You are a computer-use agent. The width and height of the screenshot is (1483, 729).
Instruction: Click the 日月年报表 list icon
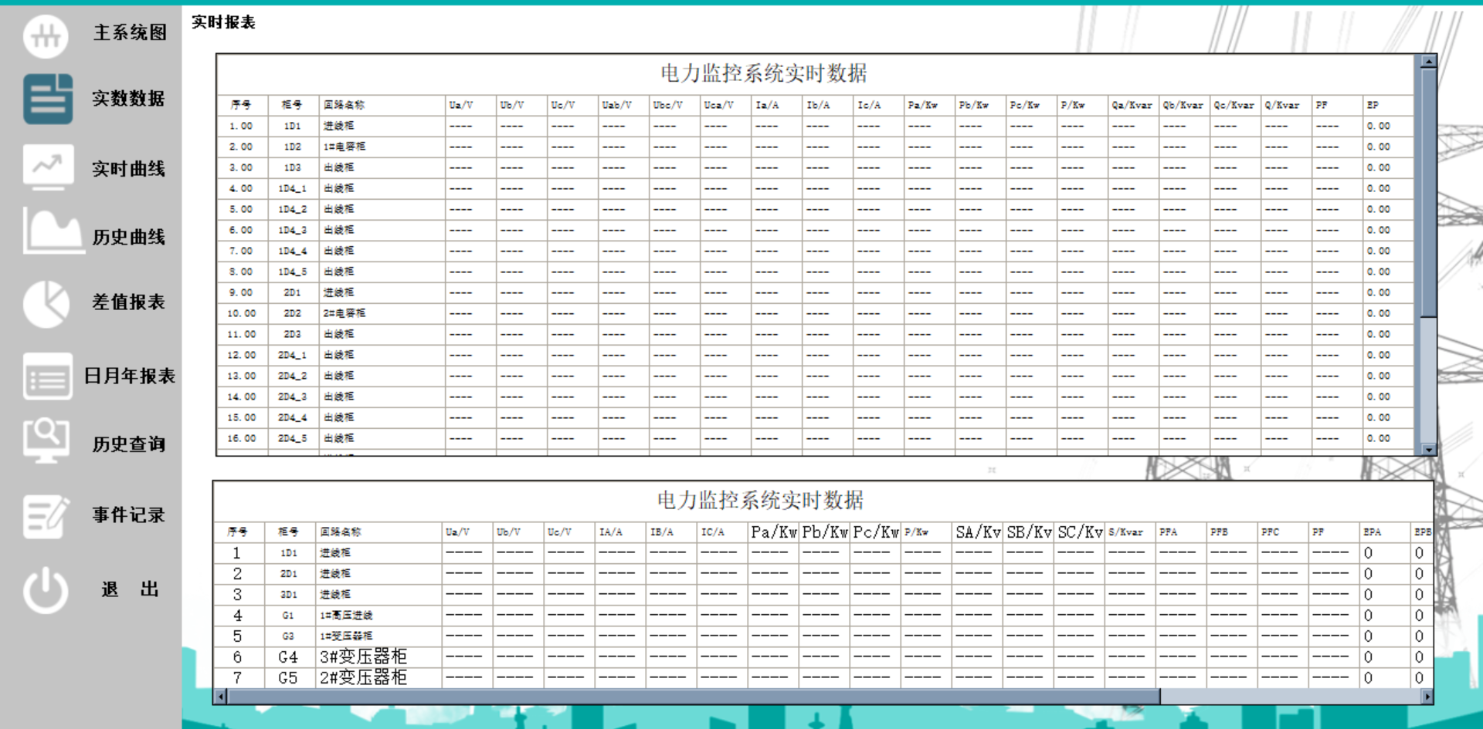coord(46,376)
